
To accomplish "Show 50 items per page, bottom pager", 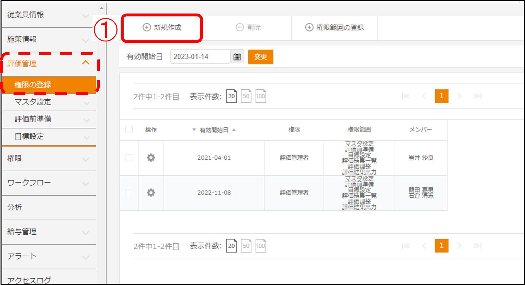I will pyautogui.click(x=246, y=246).
